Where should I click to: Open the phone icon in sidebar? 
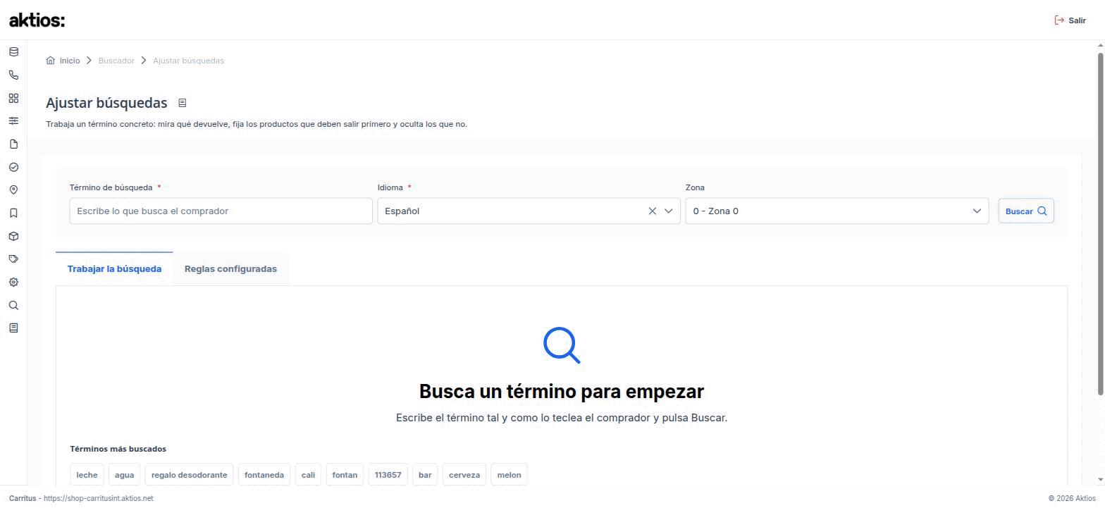pos(13,75)
